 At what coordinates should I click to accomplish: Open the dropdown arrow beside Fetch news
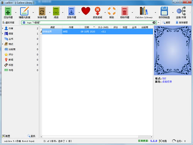click(x=105, y=13)
